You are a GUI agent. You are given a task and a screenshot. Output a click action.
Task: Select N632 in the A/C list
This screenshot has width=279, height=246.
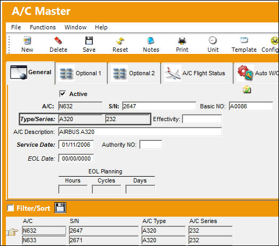44,231
